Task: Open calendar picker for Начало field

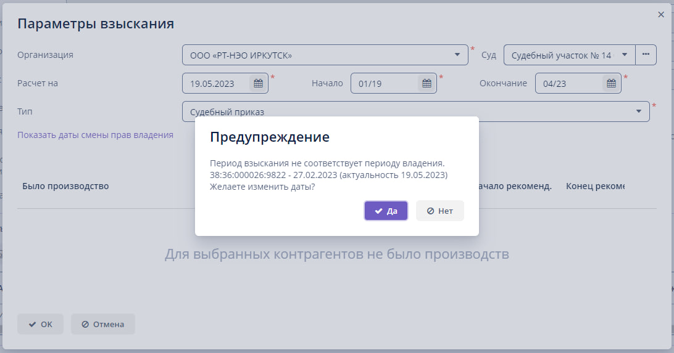Action: pyautogui.click(x=426, y=84)
